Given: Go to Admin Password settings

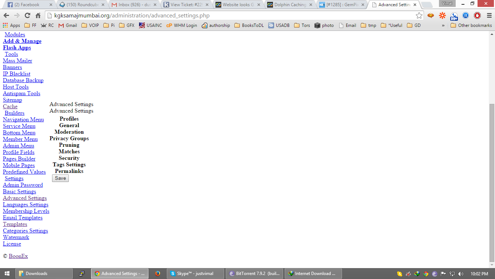Looking at the screenshot, I should tap(23, 185).
